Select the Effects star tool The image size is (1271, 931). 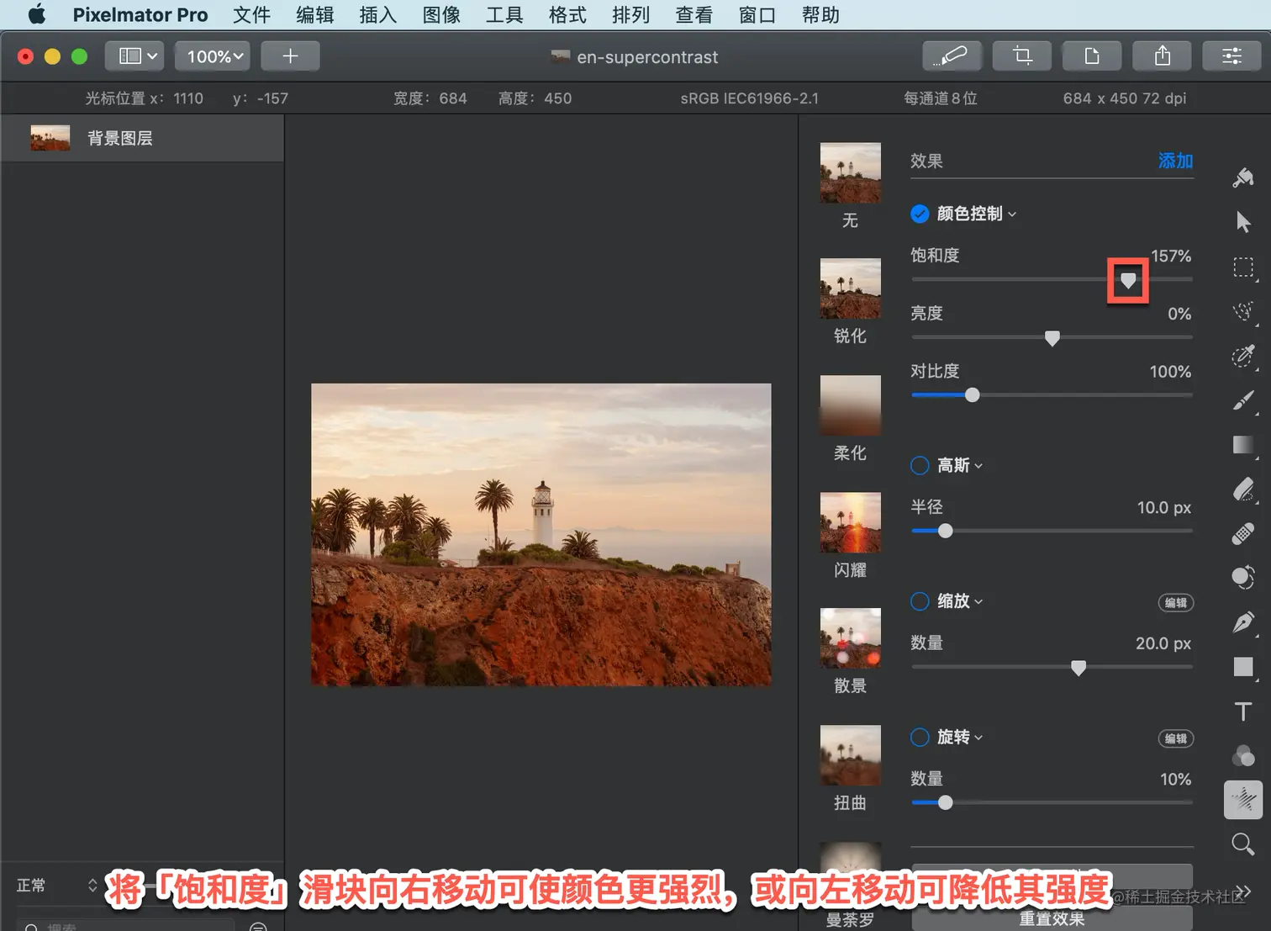pyautogui.click(x=1243, y=799)
